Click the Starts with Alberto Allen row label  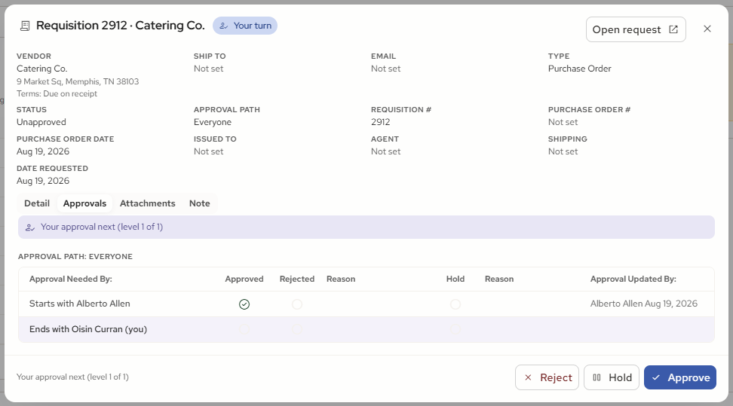(79, 304)
